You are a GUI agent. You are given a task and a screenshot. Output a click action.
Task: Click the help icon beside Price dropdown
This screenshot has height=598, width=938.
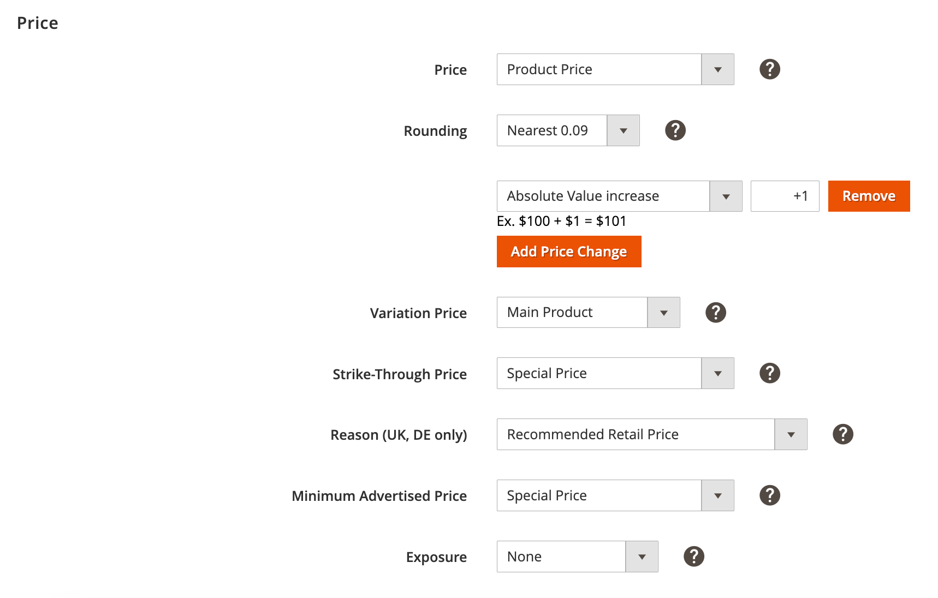click(769, 69)
